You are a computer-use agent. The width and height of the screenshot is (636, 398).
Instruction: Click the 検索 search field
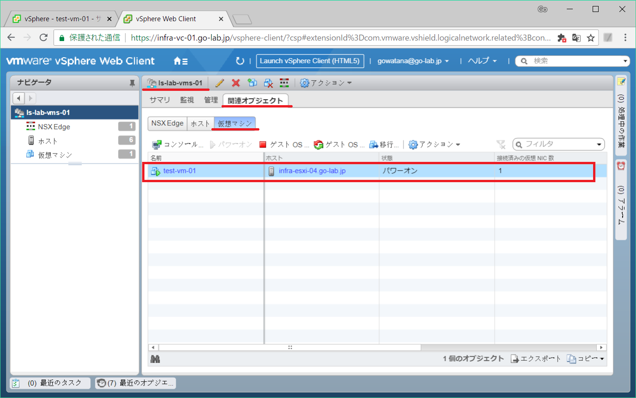(x=572, y=61)
